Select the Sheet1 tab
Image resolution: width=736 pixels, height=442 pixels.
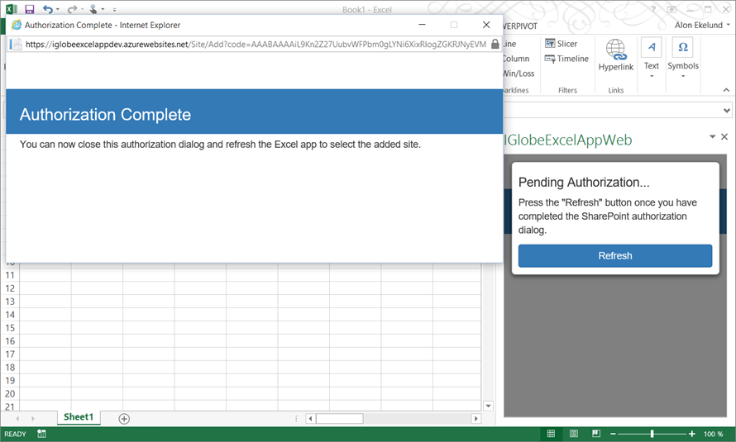79,416
